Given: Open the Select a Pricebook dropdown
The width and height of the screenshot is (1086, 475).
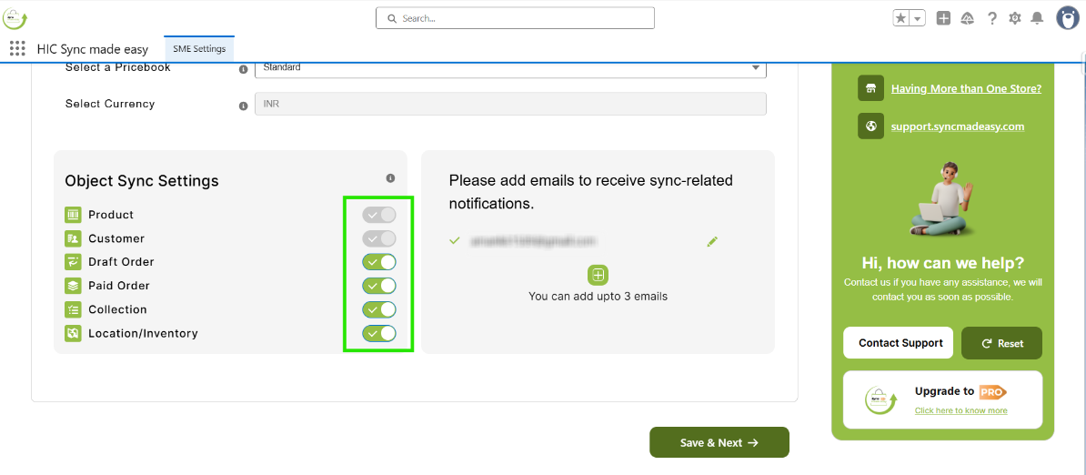Looking at the screenshot, I should (x=510, y=68).
